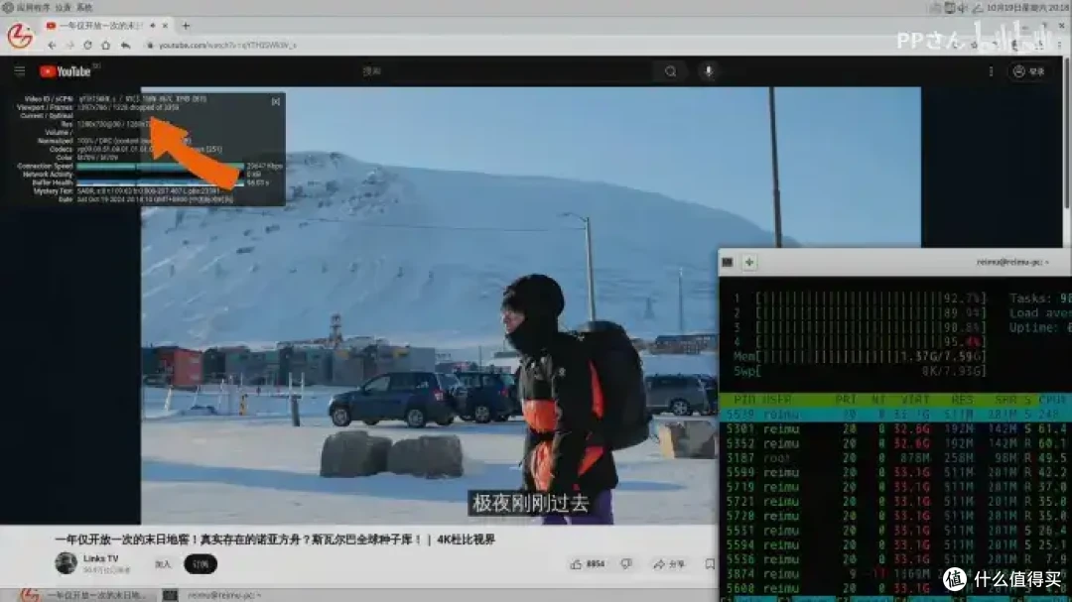Viewport: 1072px width, 602px height.
Task: Open the Links TV channel name link
Action: point(100,558)
